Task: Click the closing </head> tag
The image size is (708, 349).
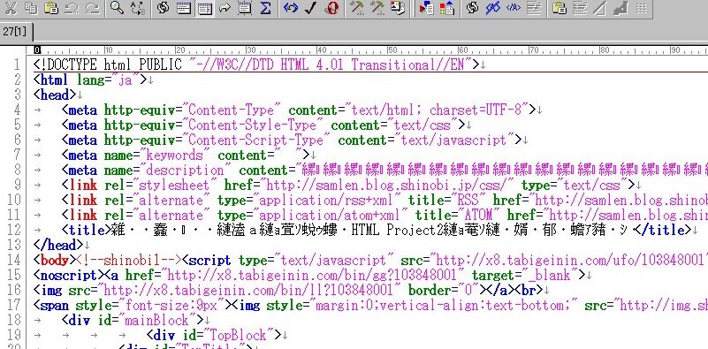Action: 58,245
